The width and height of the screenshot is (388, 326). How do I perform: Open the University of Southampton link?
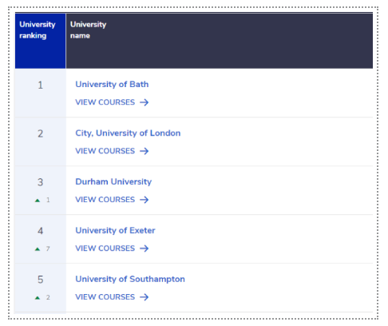pos(130,279)
